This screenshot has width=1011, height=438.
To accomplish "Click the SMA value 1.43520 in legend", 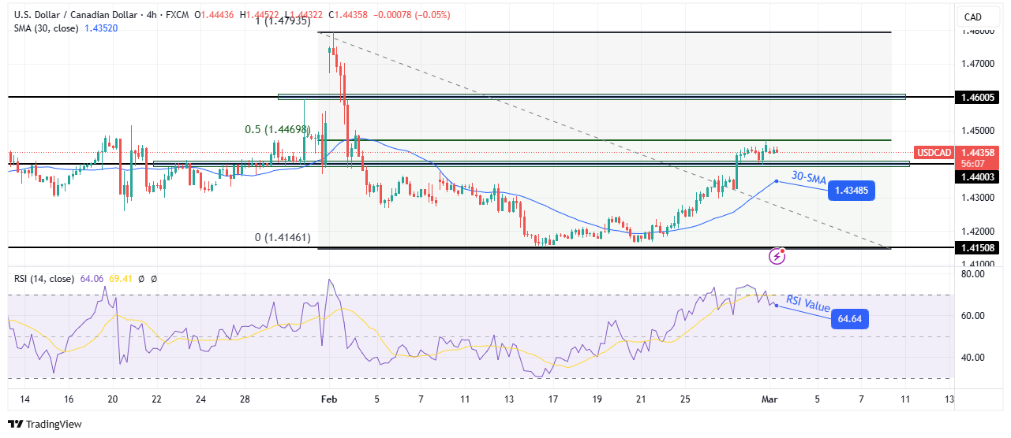I will [103, 28].
